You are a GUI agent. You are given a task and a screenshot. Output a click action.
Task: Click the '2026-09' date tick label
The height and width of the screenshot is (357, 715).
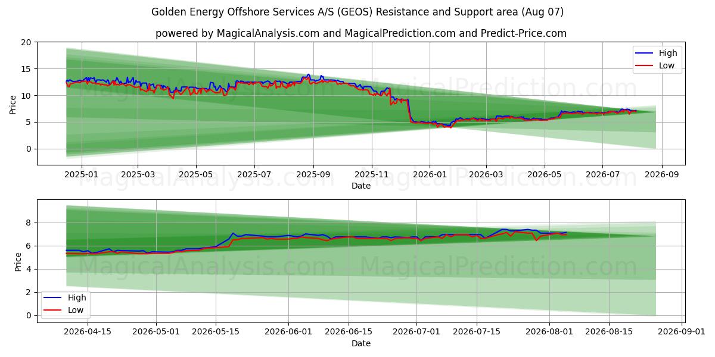[662, 174]
